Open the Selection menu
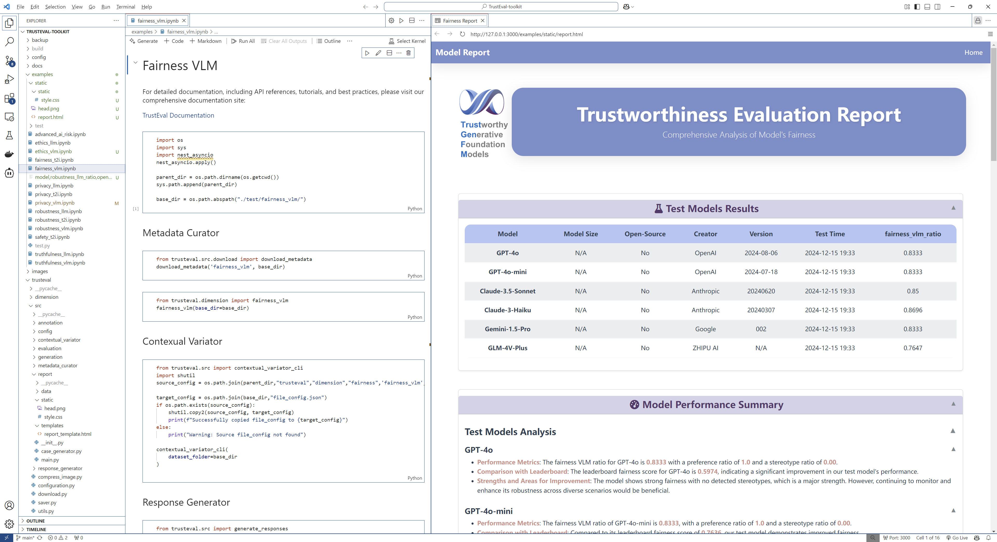This screenshot has height=542, width=997. coord(55,6)
